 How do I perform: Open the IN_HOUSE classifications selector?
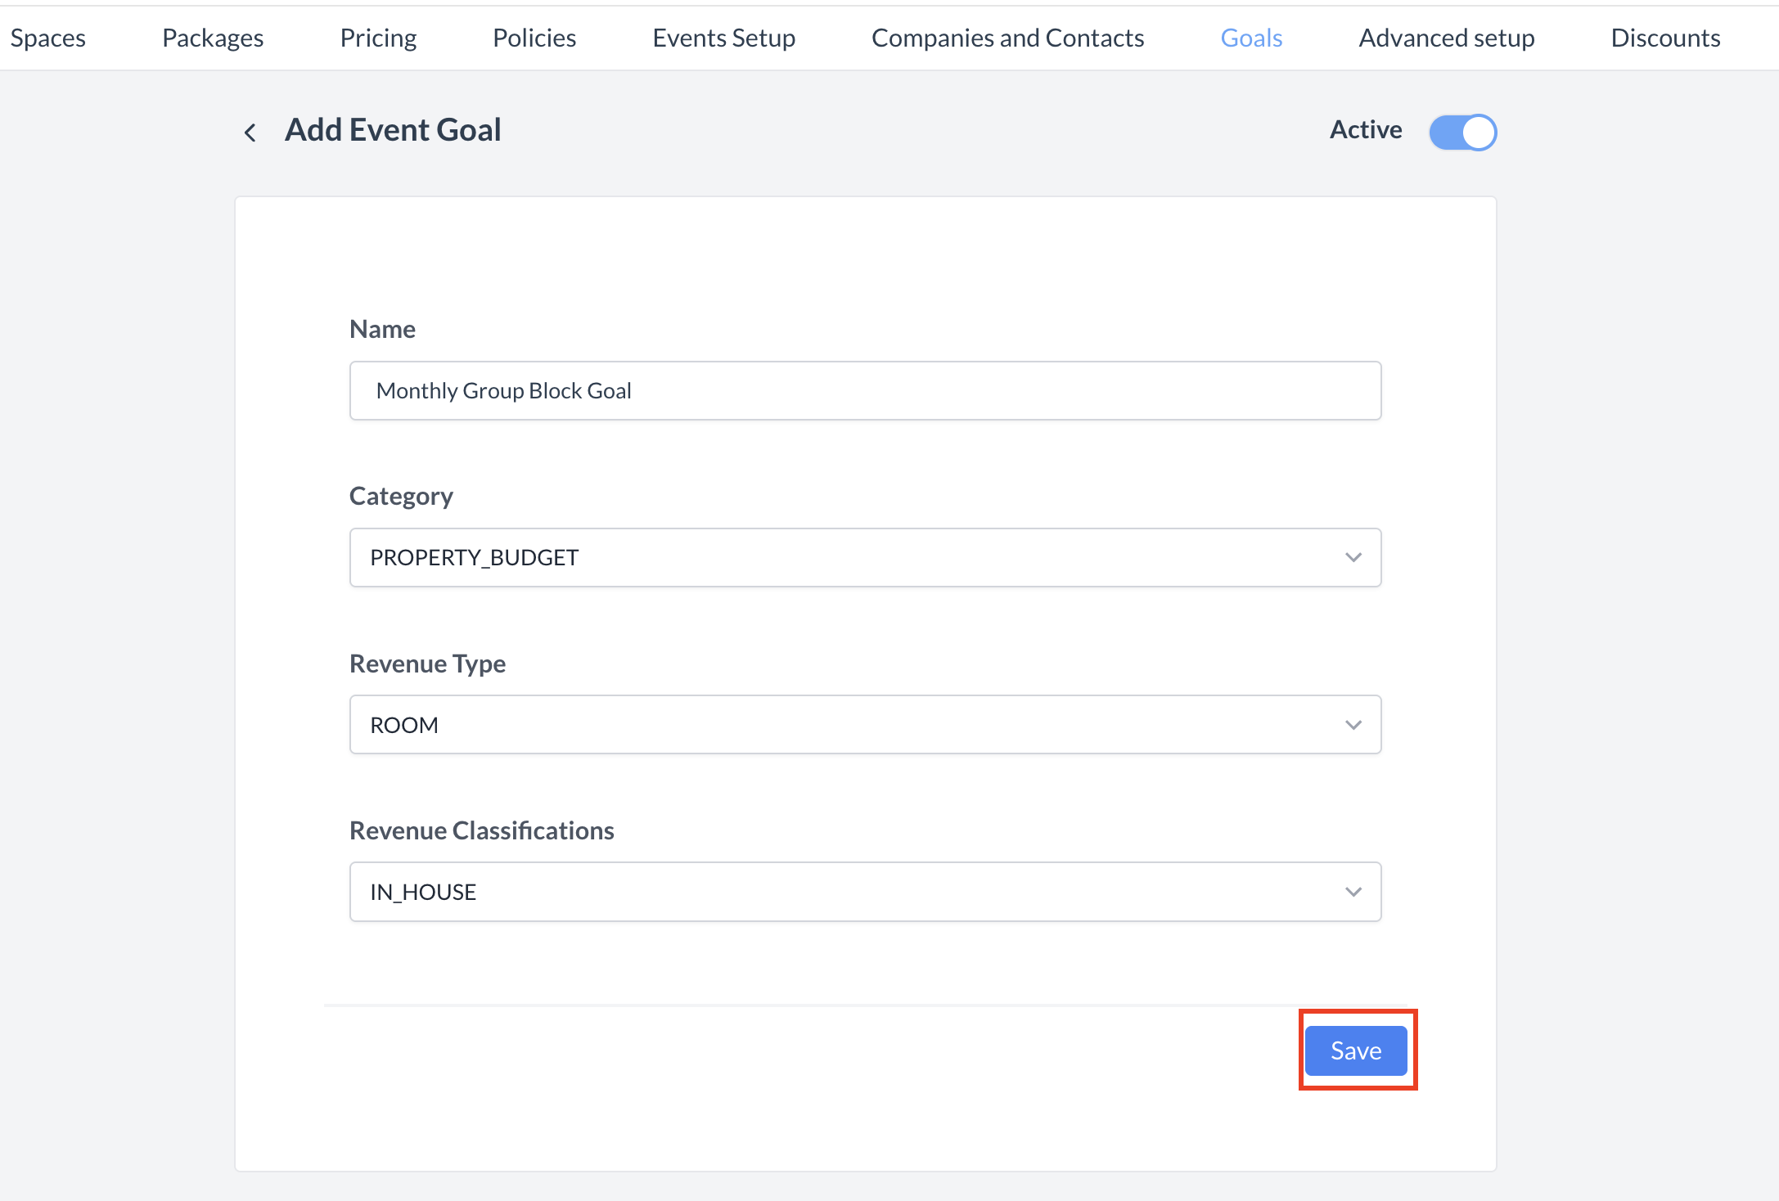point(866,892)
